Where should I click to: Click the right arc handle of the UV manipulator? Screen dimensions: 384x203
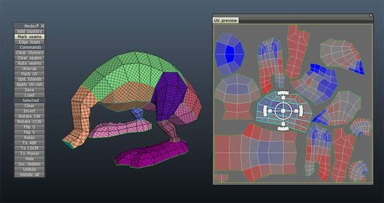tap(301, 111)
